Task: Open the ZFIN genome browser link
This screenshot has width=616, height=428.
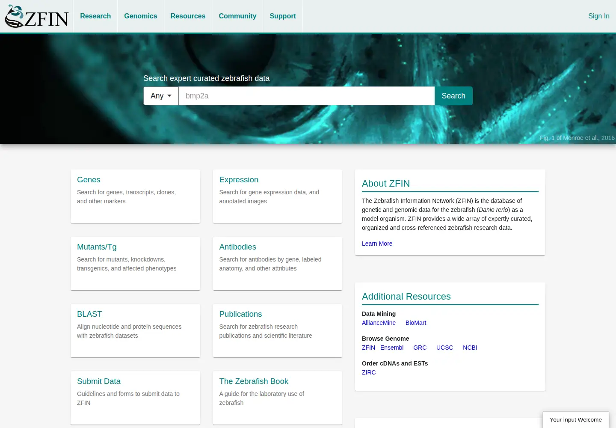Action: pos(368,348)
